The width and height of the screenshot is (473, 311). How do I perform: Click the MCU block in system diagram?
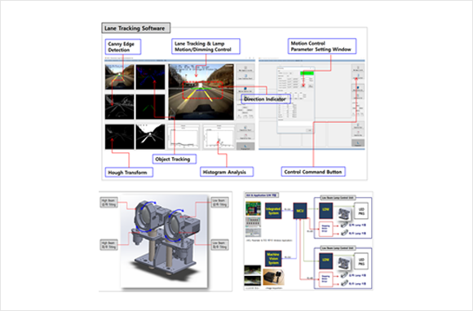pyautogui.click(x=300, y=211)
